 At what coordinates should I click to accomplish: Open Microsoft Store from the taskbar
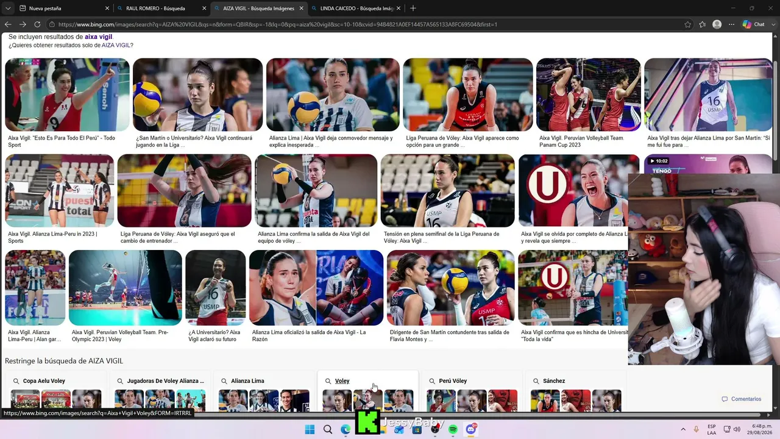tap(417, 429)
